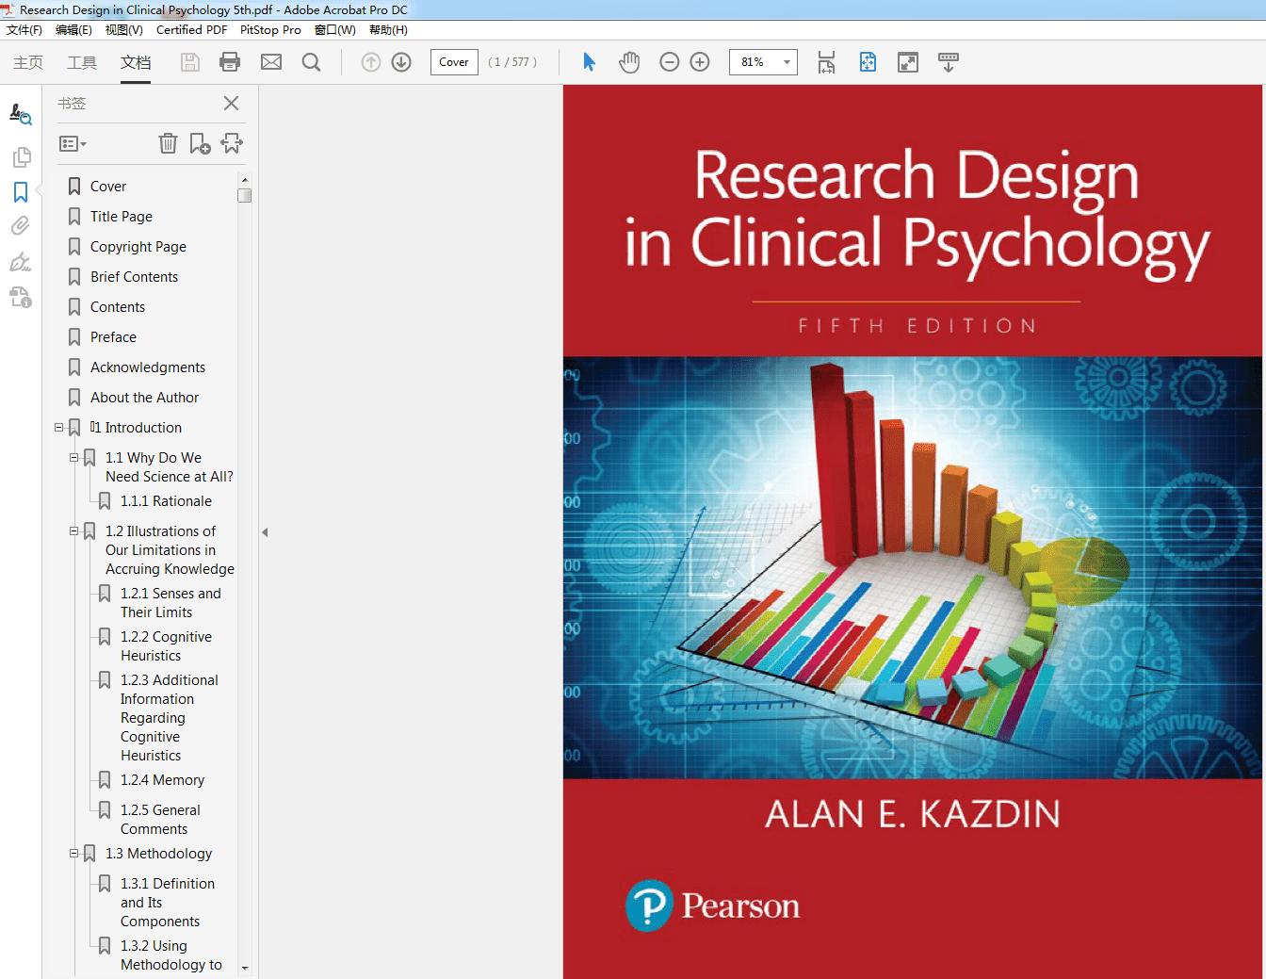Open the Certified PDF menu
The width and height of the screenshot is (1266, 979).
pos(191,30)
